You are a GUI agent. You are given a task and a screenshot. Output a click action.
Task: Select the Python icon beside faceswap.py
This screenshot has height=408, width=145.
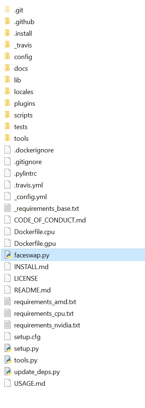coord(8,255)
